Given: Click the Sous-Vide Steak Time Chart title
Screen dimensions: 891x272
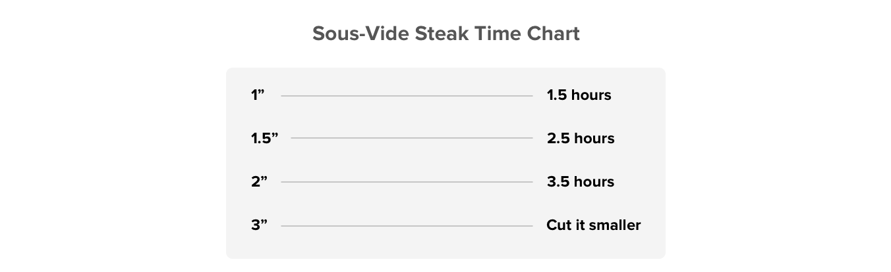Looking at the screenshot, I should pyautogui.click(x=445, y=34).
